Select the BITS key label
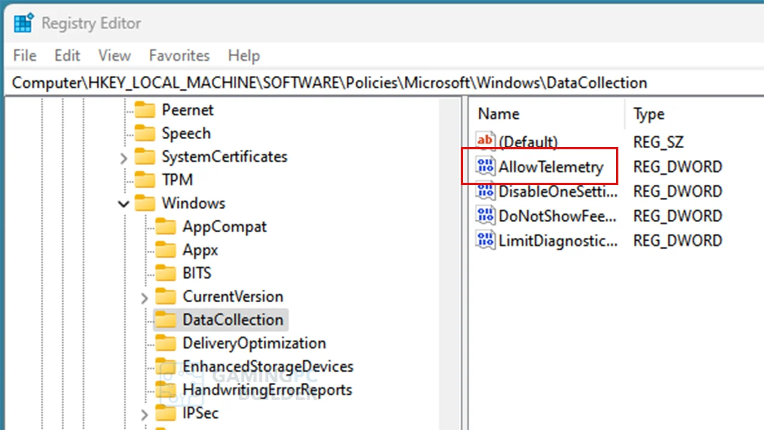 point(197,273)
